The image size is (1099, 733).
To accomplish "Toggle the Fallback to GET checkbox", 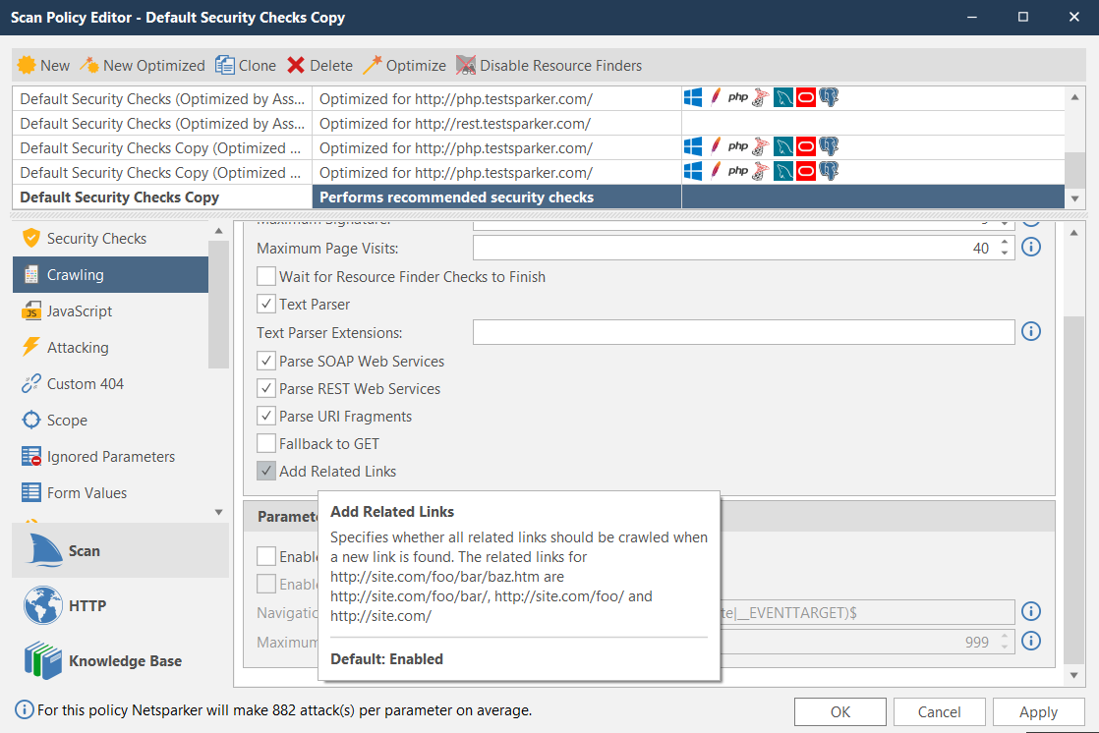I will pos(266,444).
